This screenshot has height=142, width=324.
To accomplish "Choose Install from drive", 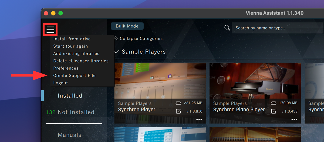I will 72,39.
